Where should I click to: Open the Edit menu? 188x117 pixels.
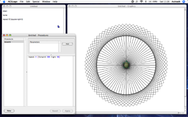(x=28, y=1)
